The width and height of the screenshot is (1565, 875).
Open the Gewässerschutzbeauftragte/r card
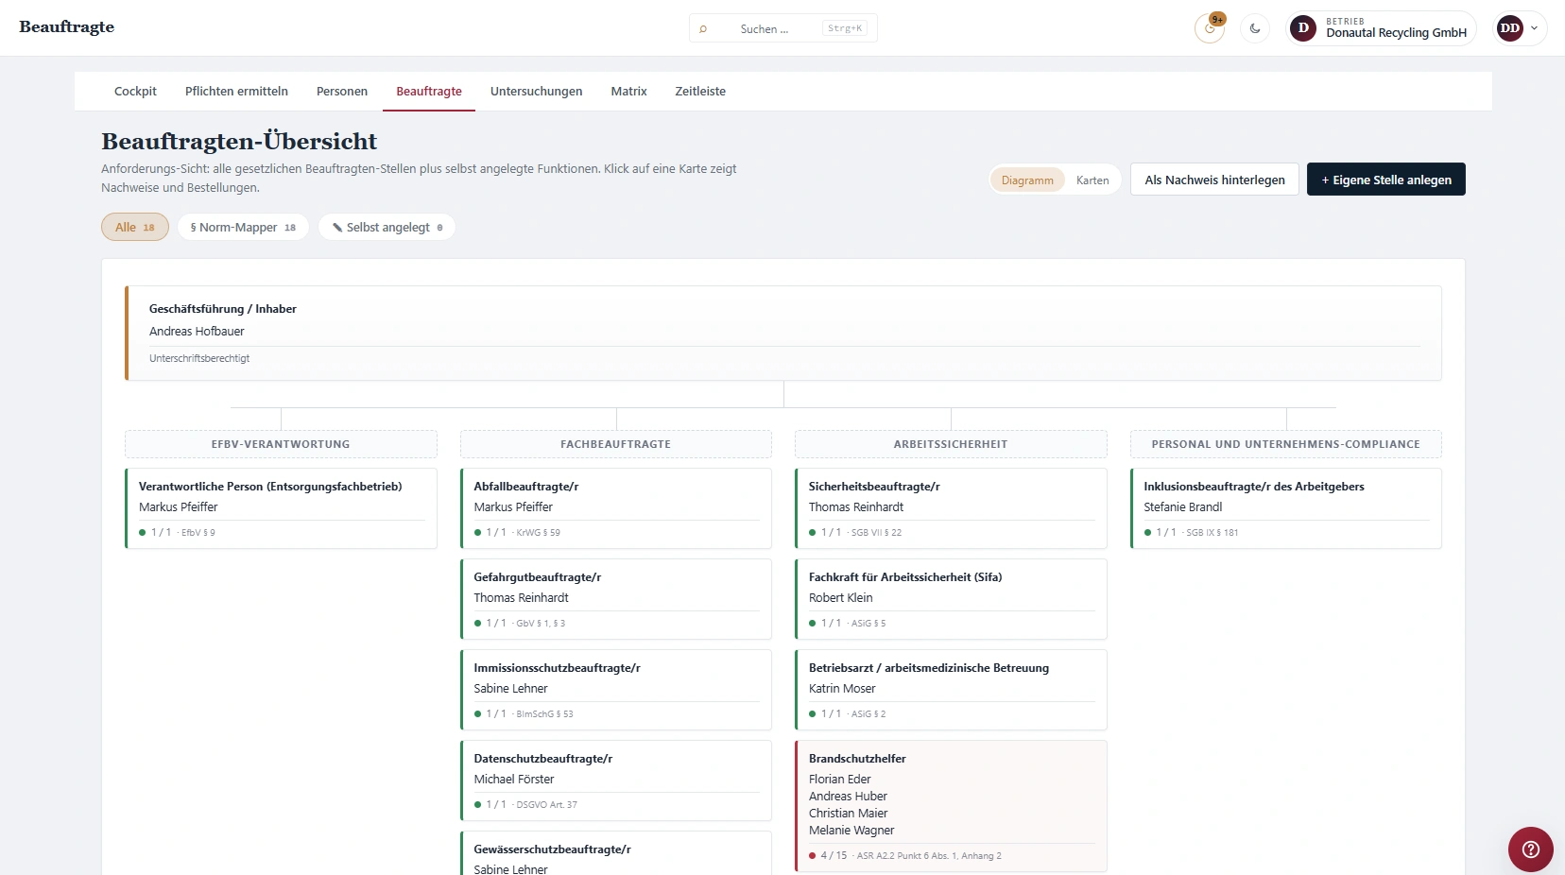coord(616,853)
